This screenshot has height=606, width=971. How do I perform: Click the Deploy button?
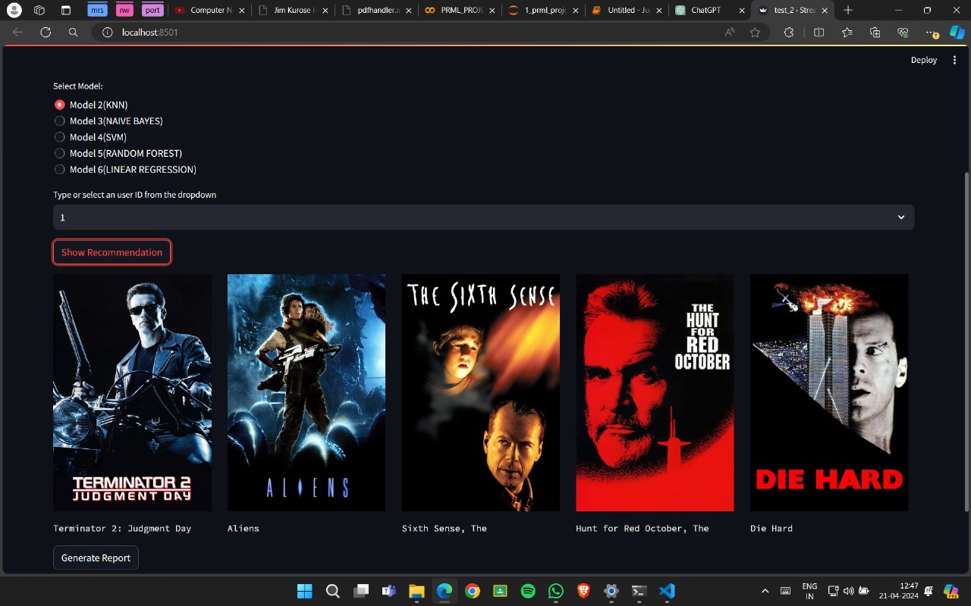tap(924, 60)
